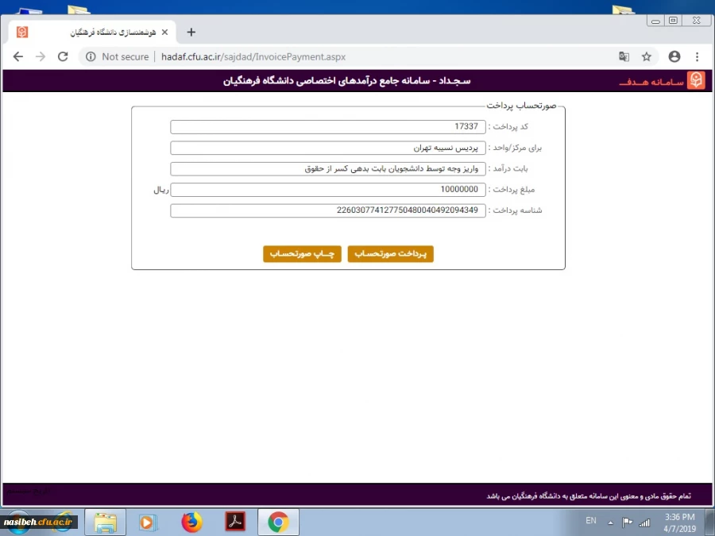Open Adobe Acrobat Reader from the taskbar
This screenshot has width=715, height=536.
pyautogui.click(x=235, y=522)
